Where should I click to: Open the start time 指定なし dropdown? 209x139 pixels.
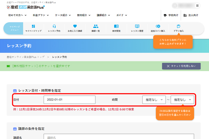154,100
